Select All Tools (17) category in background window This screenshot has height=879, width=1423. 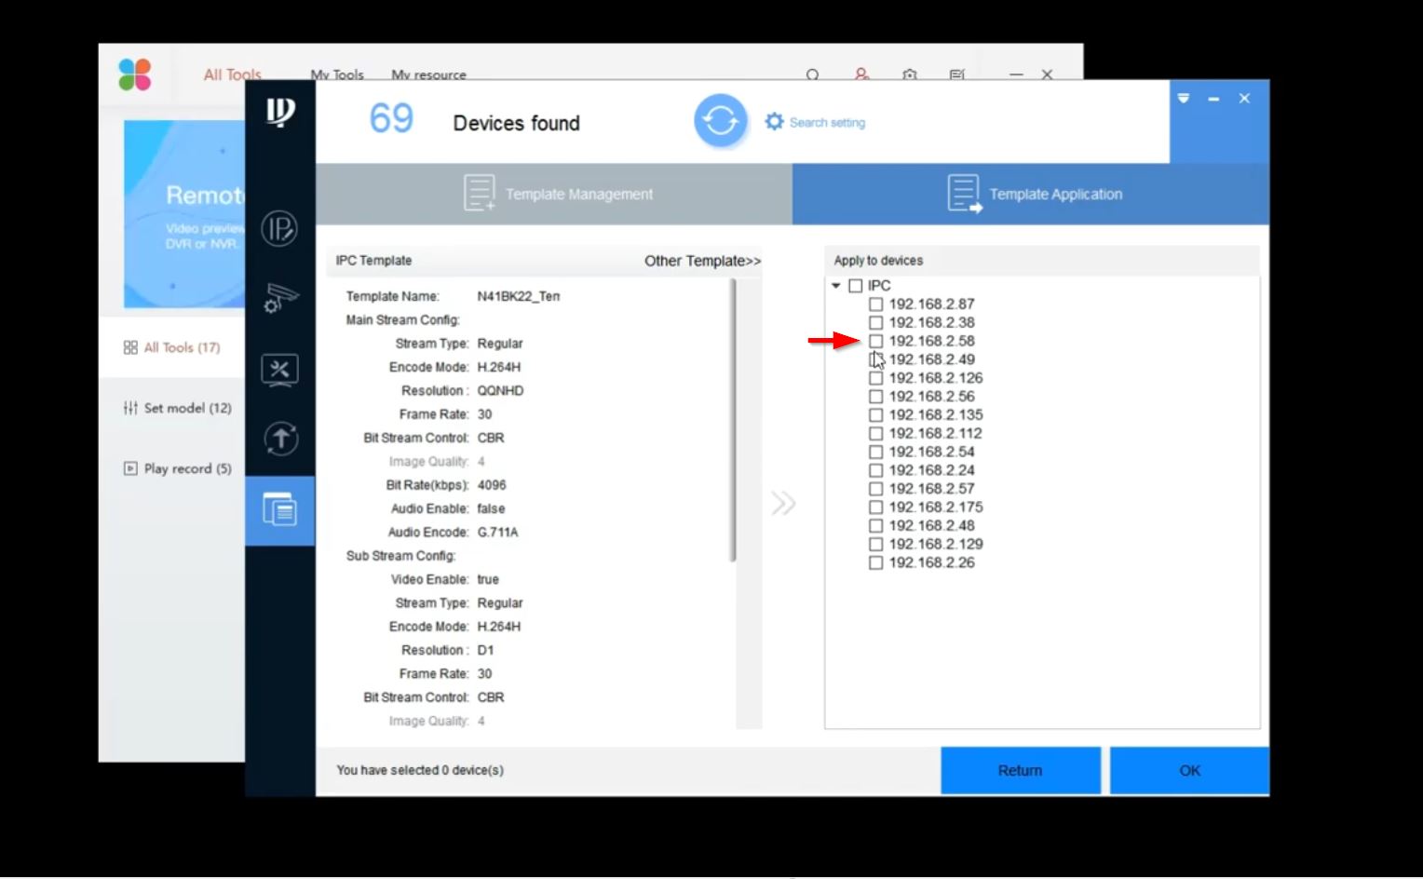point(172,347)
